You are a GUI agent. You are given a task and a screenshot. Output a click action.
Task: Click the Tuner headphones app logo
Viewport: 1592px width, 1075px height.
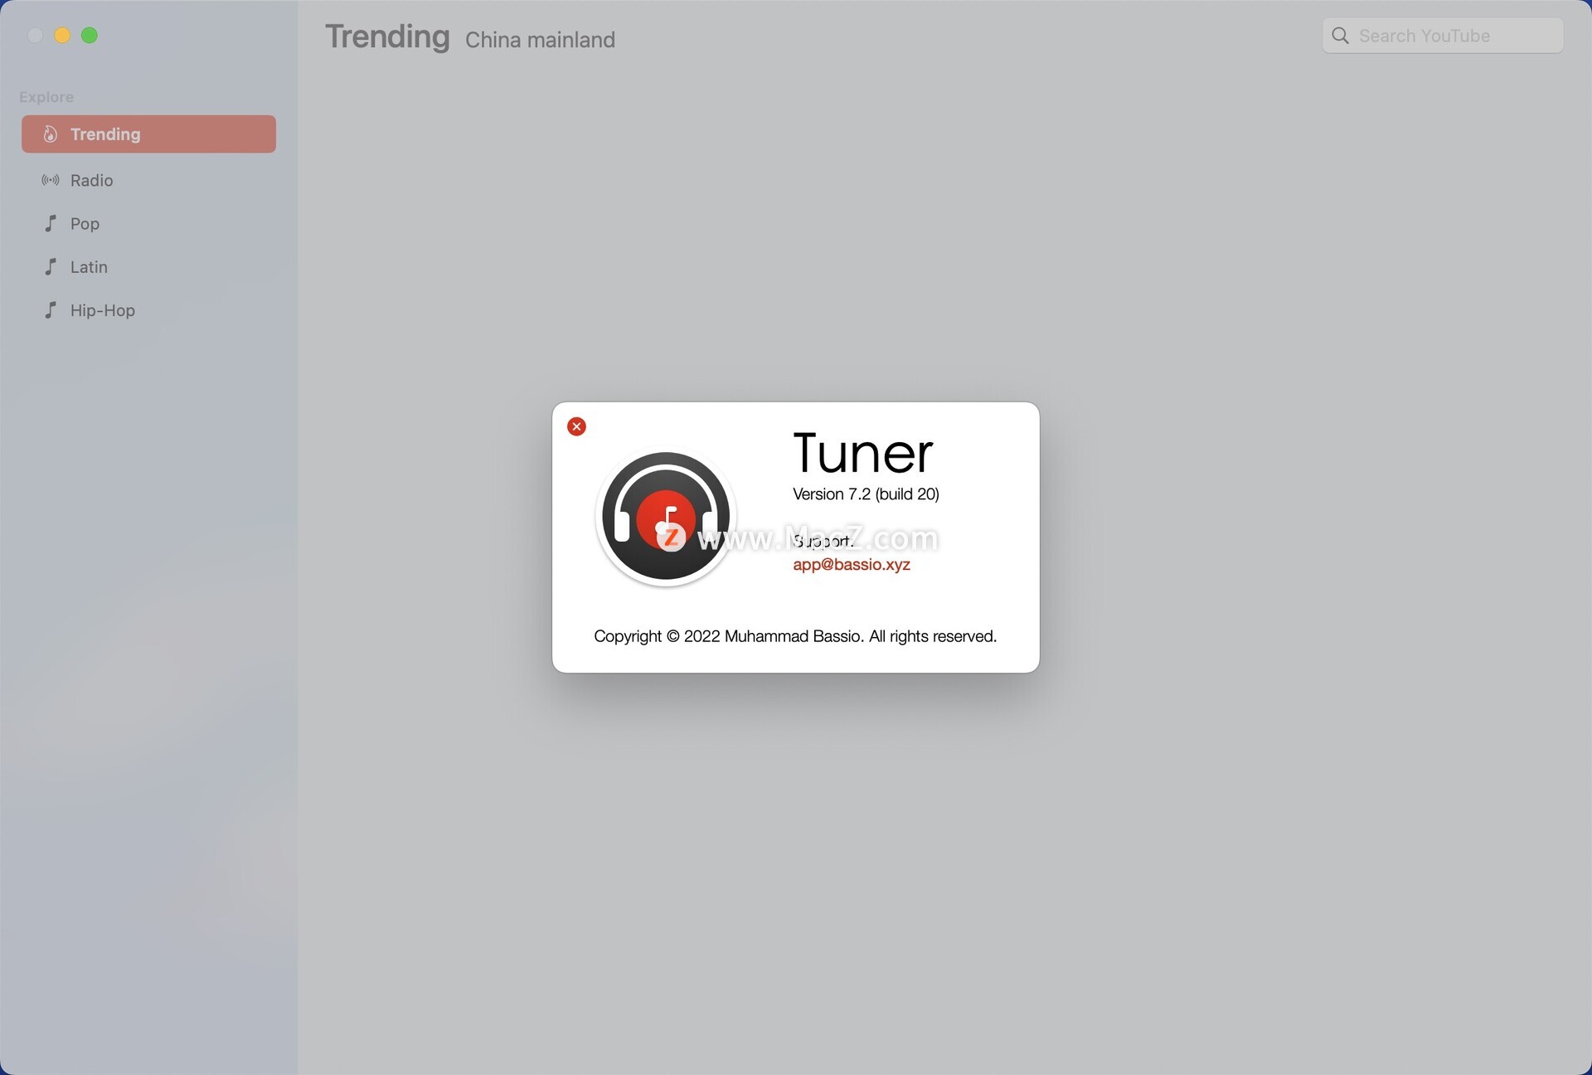(666, 517)
